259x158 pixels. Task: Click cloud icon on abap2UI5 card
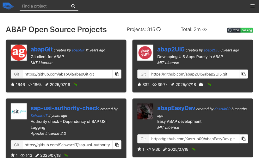(201, 85)
